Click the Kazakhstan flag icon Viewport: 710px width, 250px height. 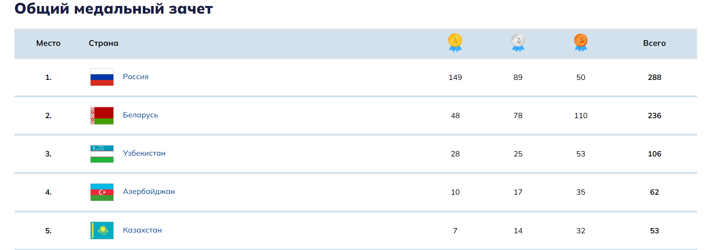point(102,230)
